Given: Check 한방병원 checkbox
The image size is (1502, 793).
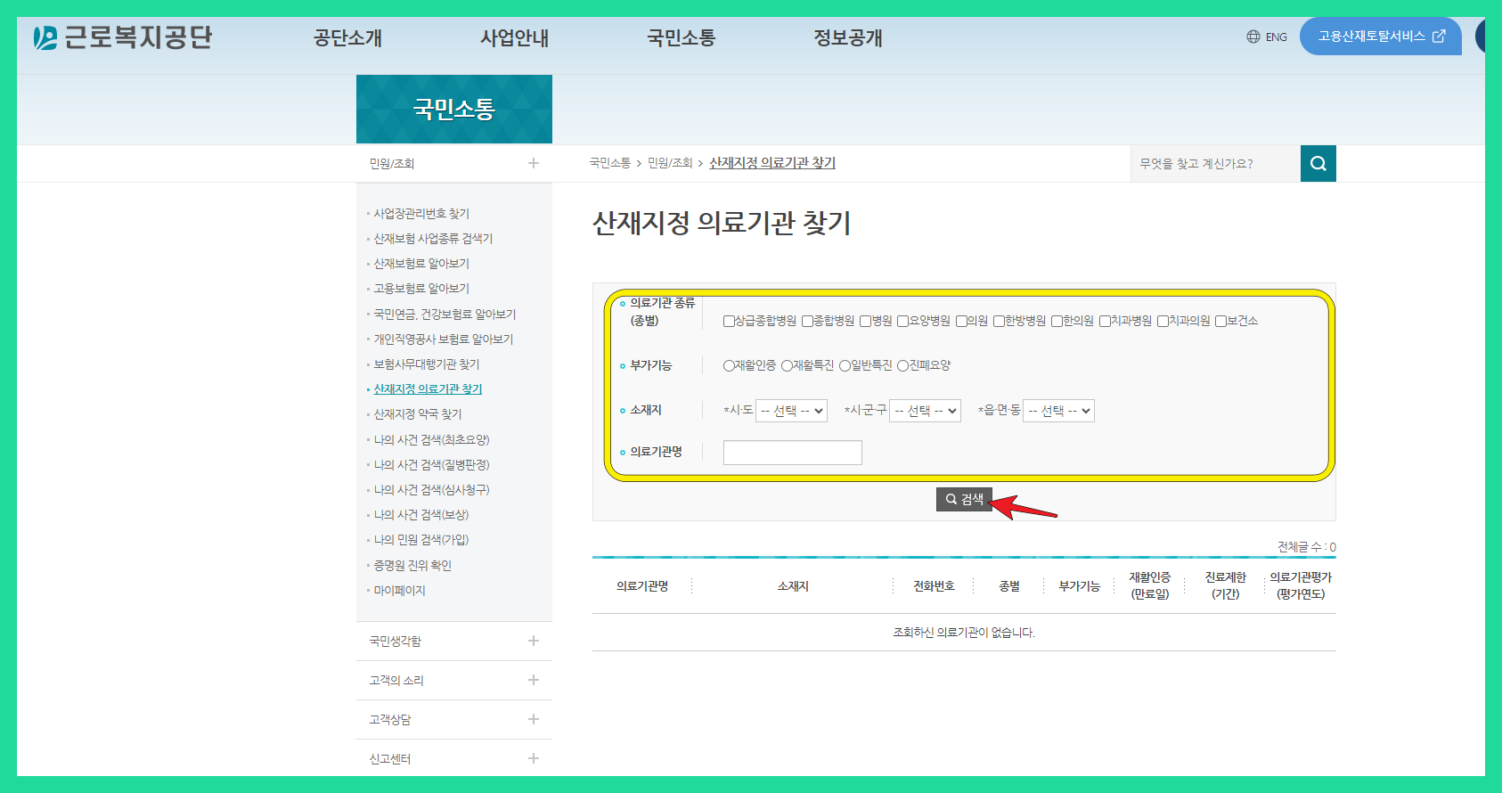Looking at the screenshot, I should pyautogui.click(x=999, y=321).
